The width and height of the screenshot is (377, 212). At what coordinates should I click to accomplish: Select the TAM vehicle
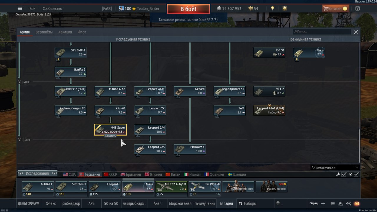[230, 111]
